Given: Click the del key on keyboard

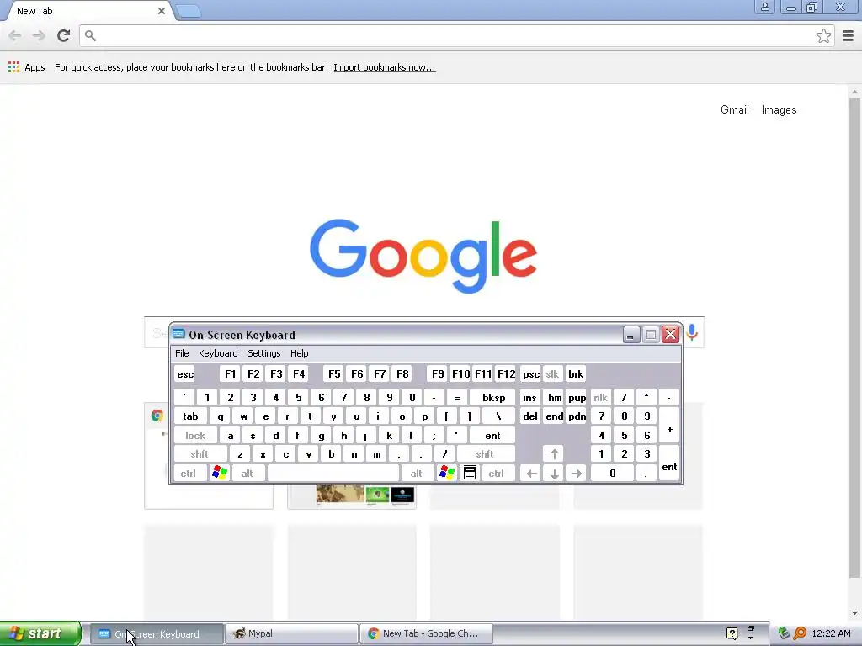Looking at the screenshot, I should coord(530,416).
